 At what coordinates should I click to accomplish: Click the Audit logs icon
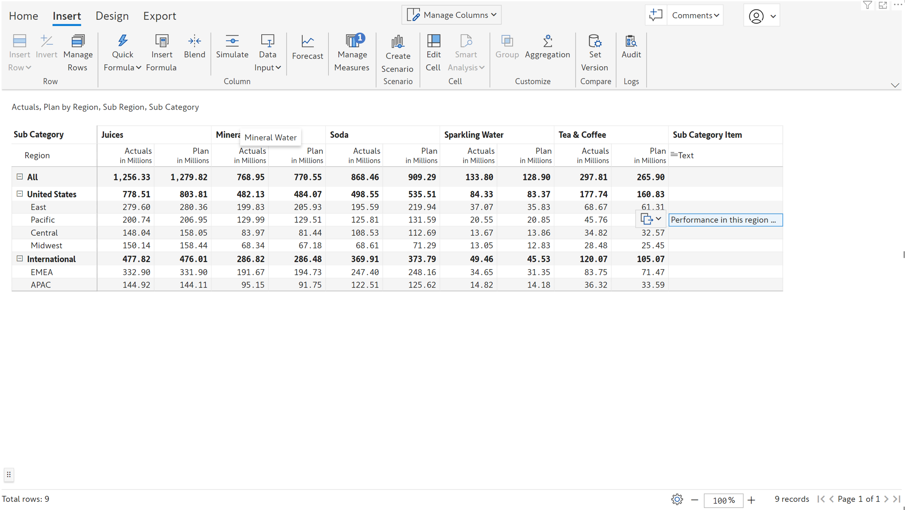[631, 41]
